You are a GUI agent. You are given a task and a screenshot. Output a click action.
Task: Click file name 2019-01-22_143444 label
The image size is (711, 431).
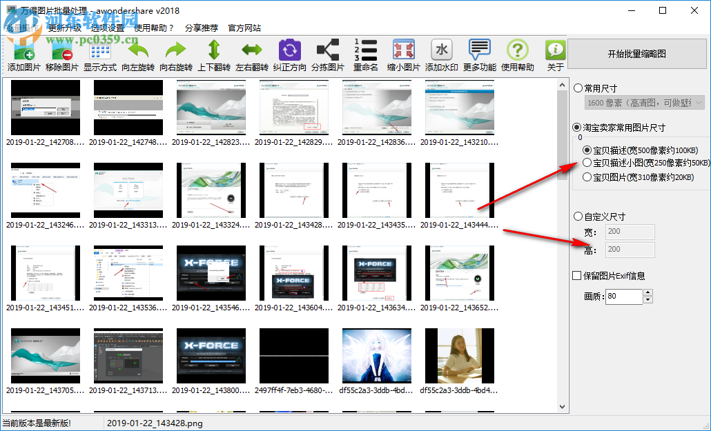(459, 225)
